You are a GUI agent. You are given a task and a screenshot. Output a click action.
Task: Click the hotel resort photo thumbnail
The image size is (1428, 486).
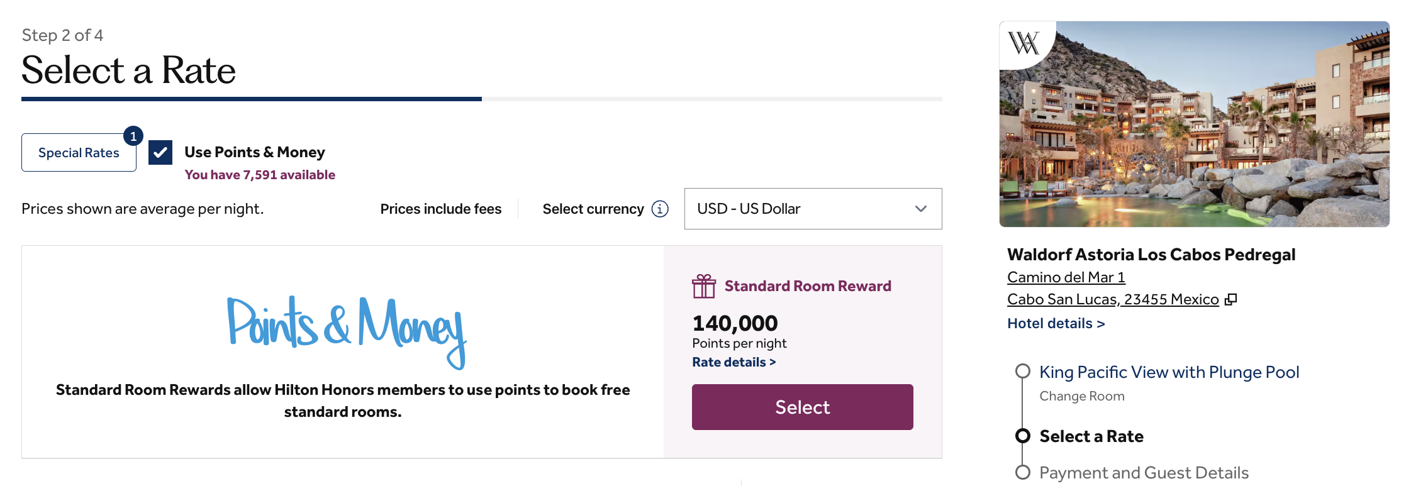point(1194,124)
